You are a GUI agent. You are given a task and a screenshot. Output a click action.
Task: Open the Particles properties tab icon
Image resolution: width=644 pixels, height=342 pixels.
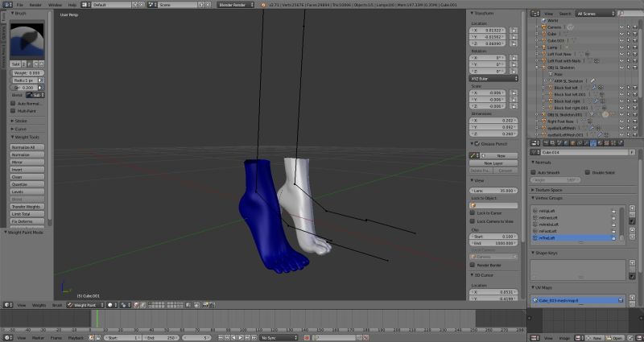click(x=613, y=143)
